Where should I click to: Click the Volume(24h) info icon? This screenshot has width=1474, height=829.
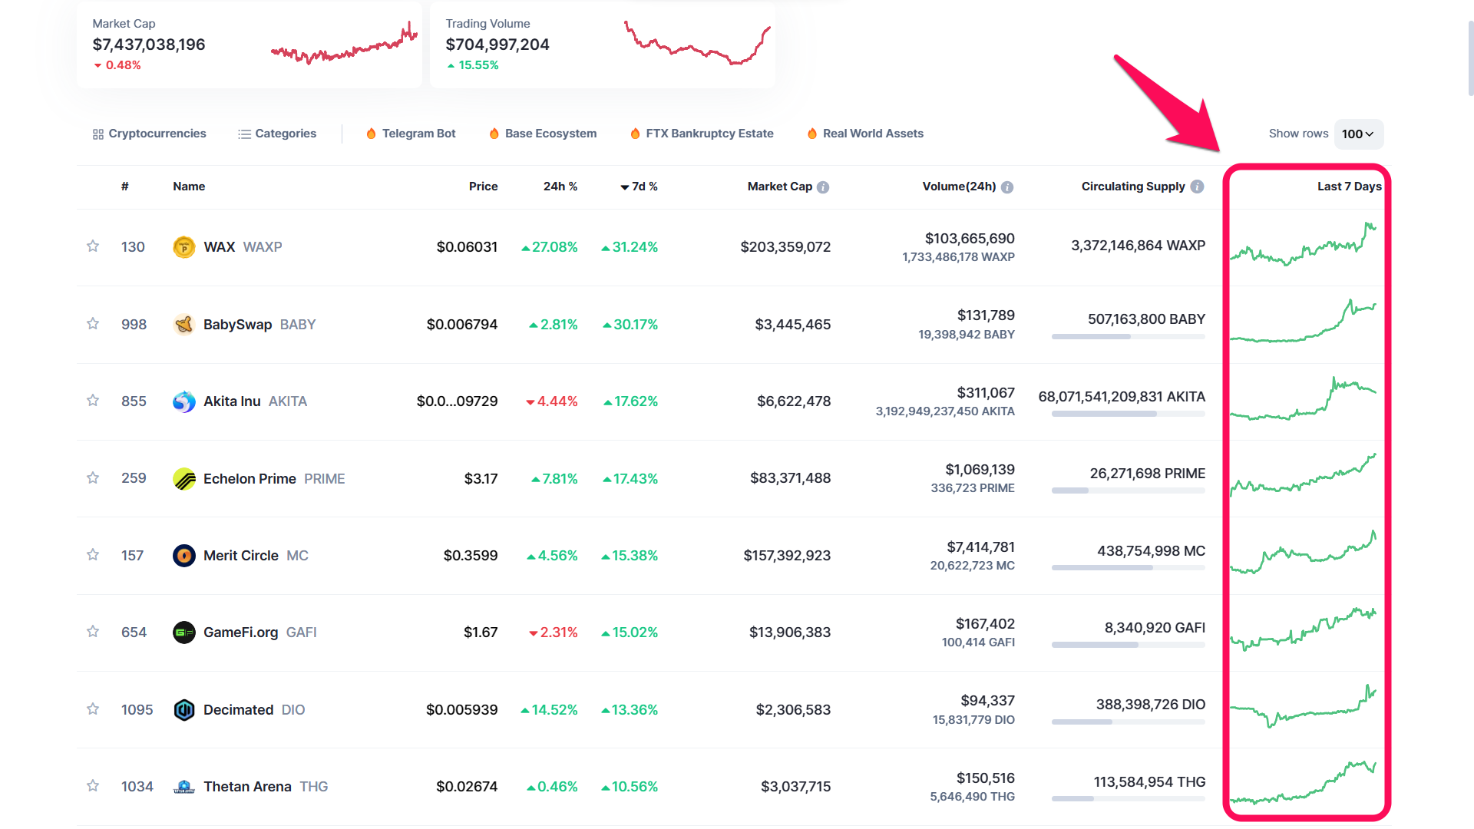click(1007, 187)
